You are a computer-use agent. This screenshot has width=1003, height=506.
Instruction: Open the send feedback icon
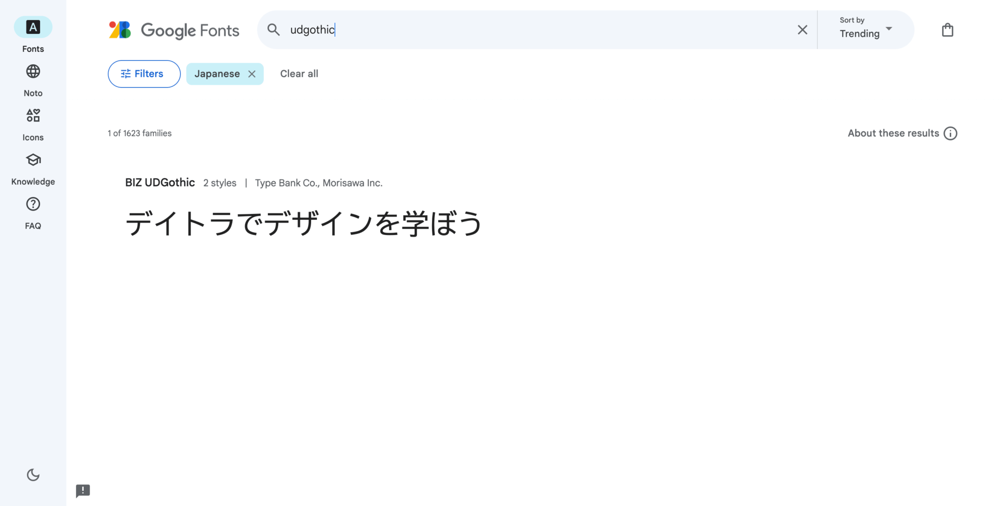83,490
